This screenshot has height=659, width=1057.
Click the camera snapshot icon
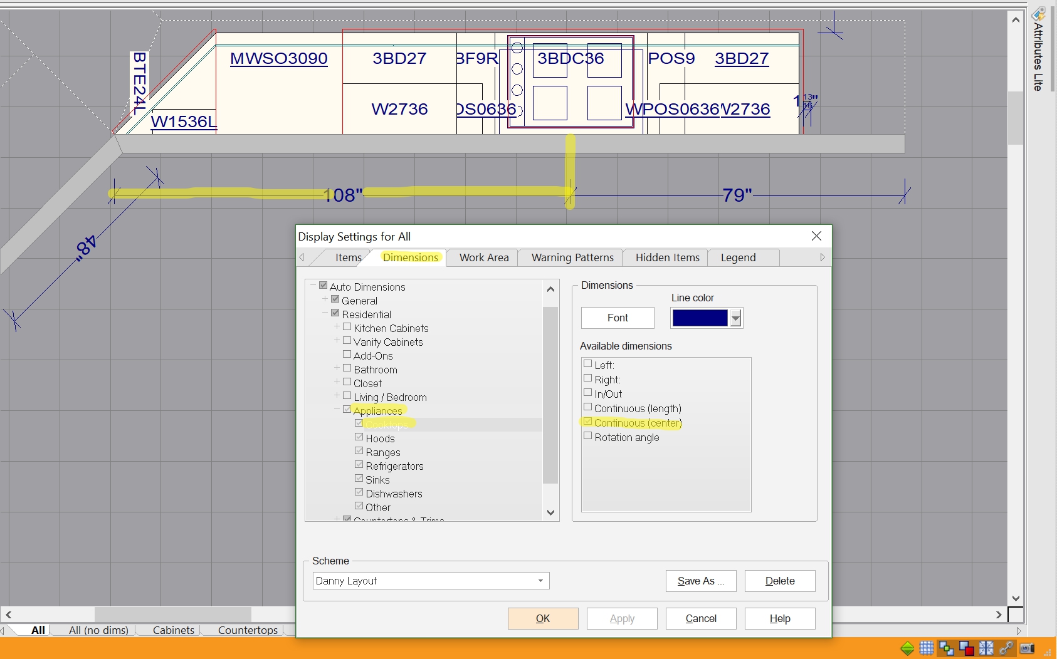(x=1027, y=648)
